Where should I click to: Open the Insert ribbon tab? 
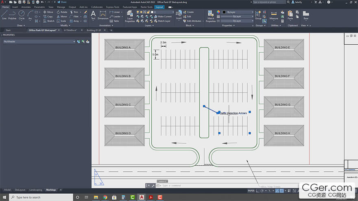(15, 7)
